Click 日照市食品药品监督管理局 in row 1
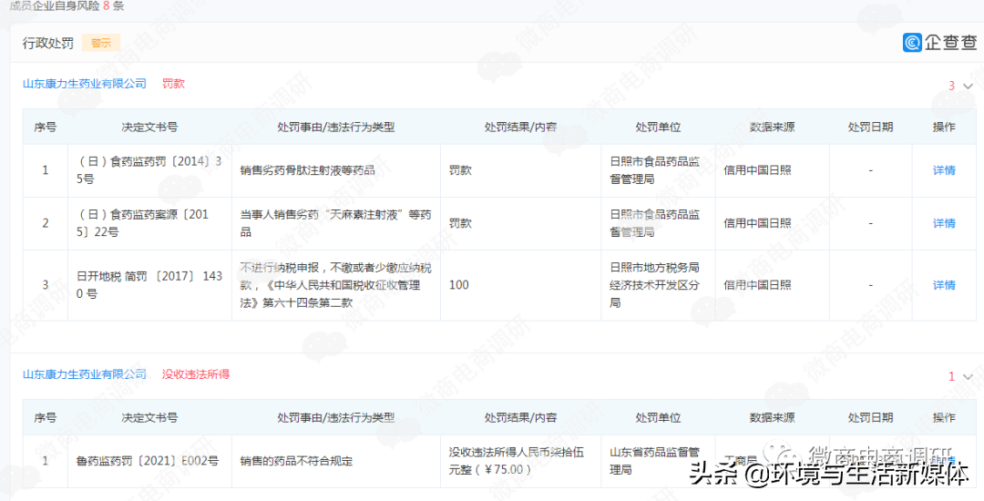 pos(654,170)
